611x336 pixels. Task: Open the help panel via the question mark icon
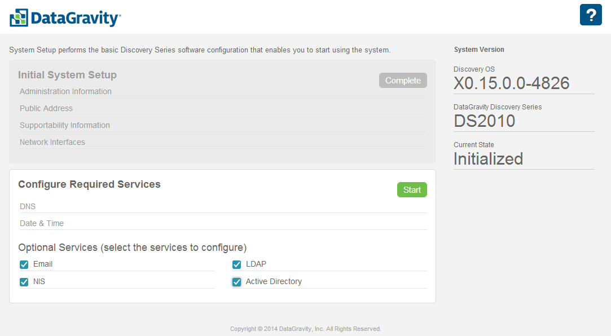[x=590, y=14]
